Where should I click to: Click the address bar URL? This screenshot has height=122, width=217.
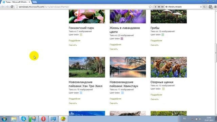tap(44, 7)
